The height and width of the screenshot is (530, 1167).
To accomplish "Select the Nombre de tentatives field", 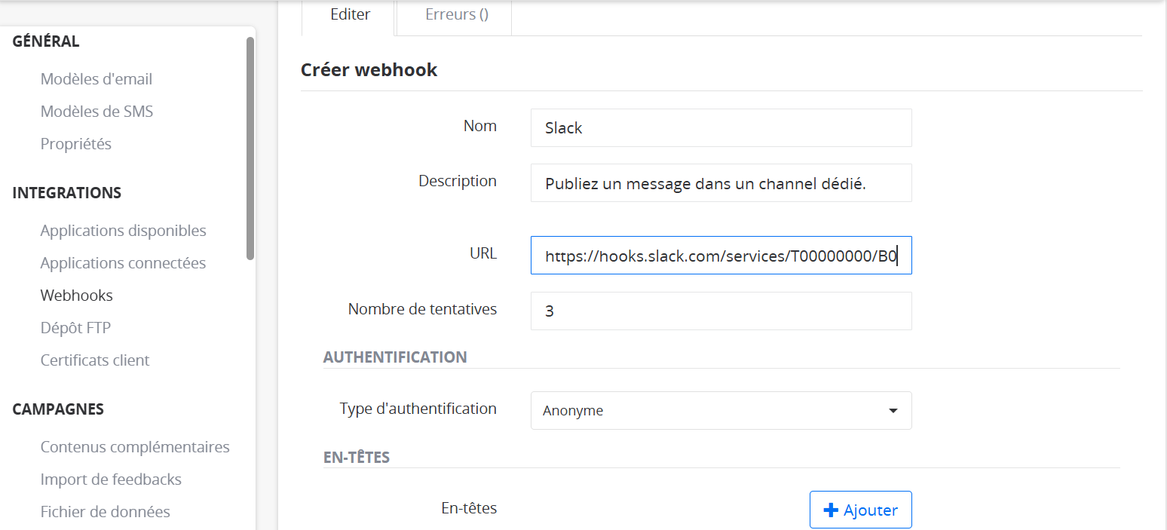I will pos(721,311).
